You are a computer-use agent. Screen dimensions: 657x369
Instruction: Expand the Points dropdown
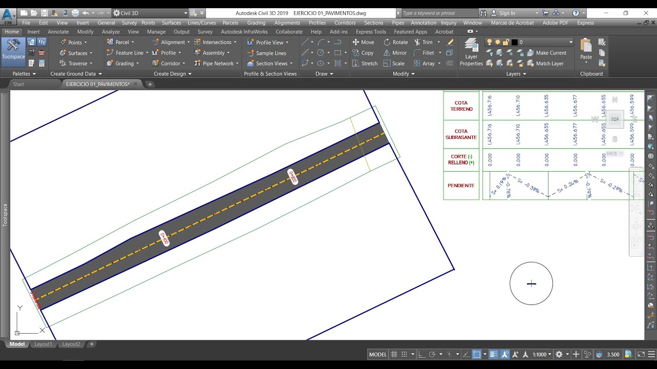(85, 43)
